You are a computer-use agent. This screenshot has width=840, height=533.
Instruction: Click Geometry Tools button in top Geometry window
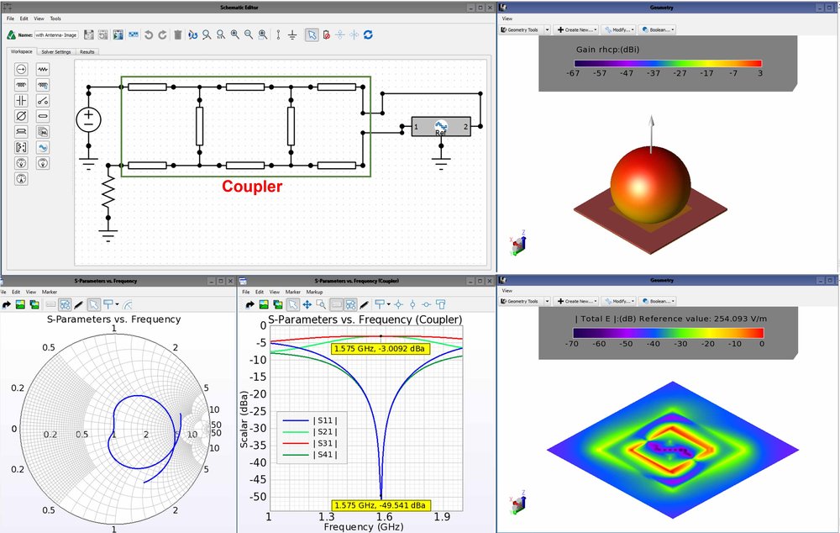coord(520,30)
